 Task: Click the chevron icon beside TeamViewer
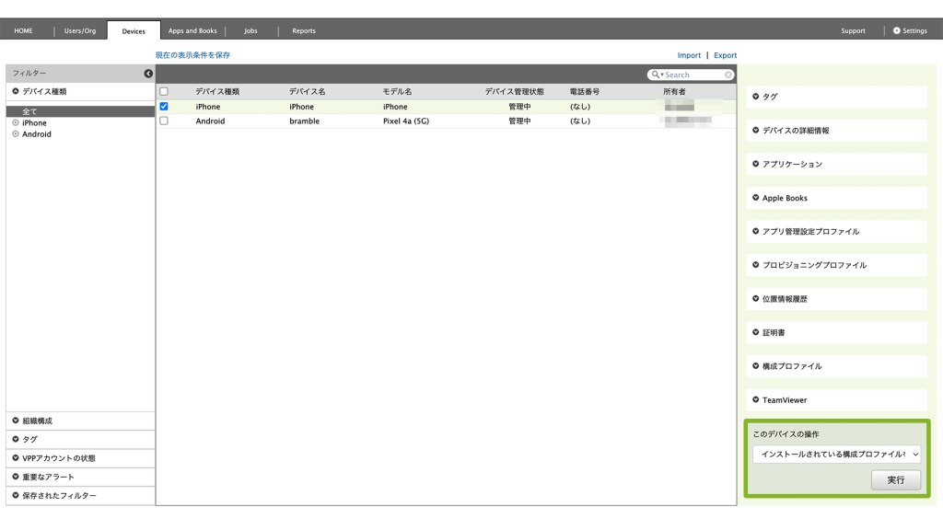[x=756, y=400]
